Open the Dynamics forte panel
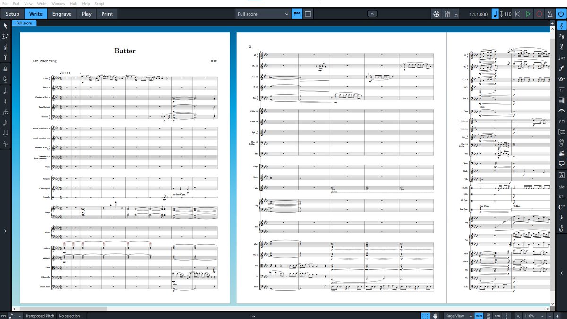 (x=561, y=68)
